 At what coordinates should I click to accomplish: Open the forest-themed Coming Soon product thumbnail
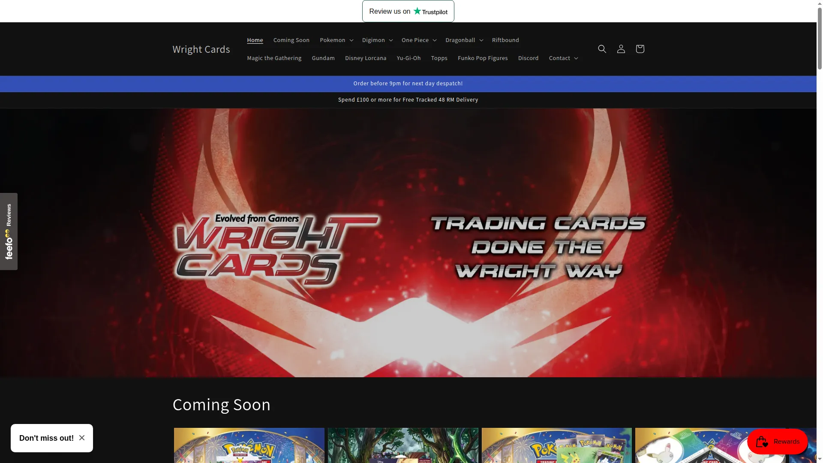(403, 445)
